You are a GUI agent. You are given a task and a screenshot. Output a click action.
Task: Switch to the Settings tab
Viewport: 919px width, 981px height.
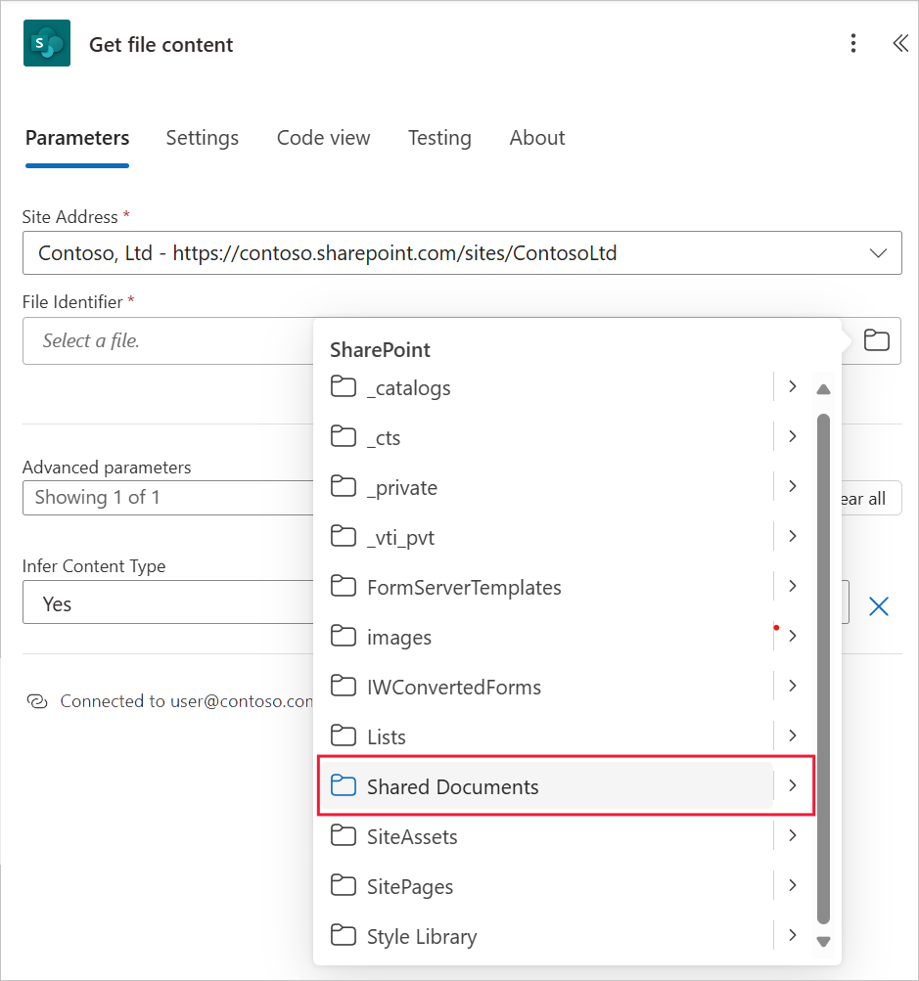tap(202, 138)
